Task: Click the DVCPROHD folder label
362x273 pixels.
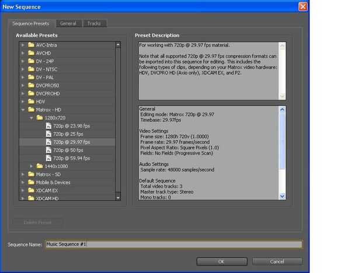Action: (x=48, y=93)
